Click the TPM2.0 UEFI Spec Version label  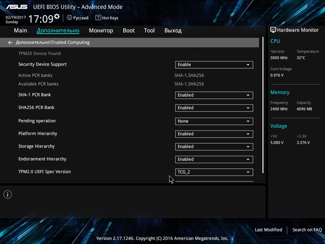coord(45,172)
